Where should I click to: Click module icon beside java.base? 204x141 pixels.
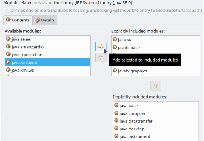coord(116,105)
